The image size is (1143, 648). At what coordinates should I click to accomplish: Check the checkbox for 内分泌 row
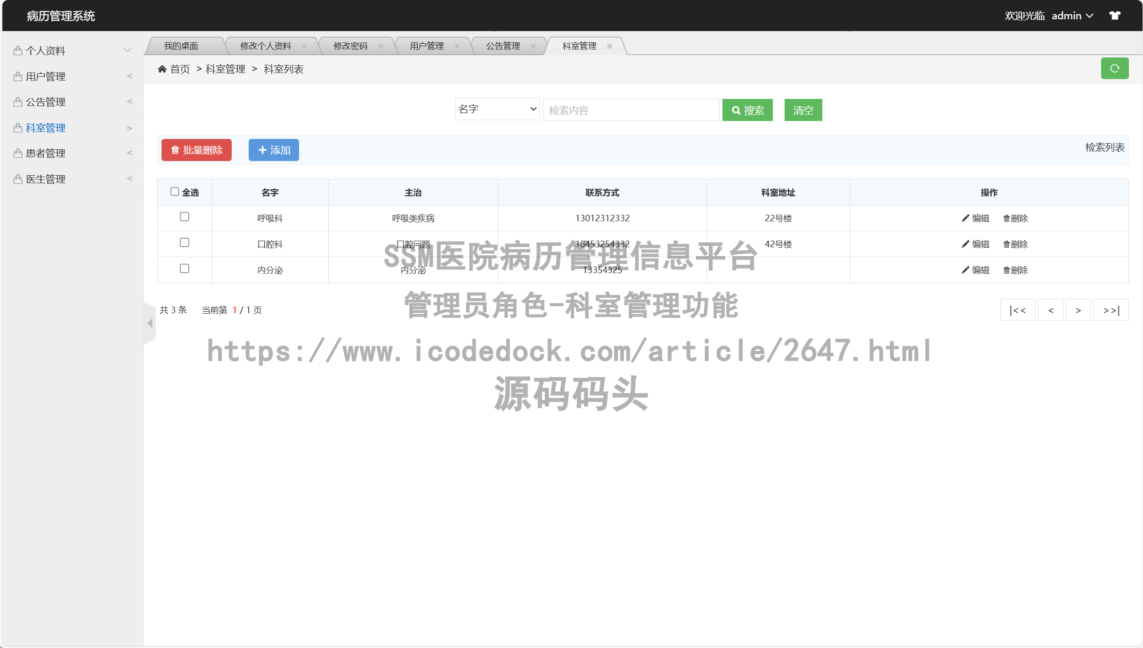pyautogui.click(x=185, y=268)
